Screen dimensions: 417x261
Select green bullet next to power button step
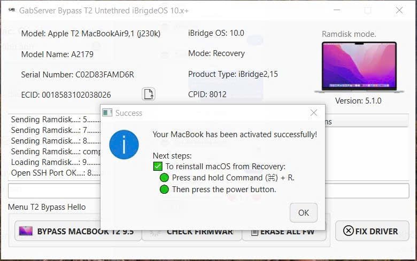(164, 189)
